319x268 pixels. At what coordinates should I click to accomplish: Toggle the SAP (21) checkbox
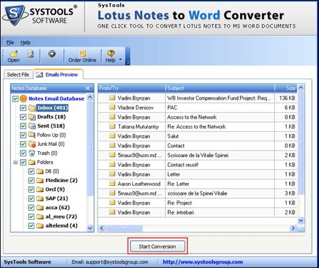(31, 199)
